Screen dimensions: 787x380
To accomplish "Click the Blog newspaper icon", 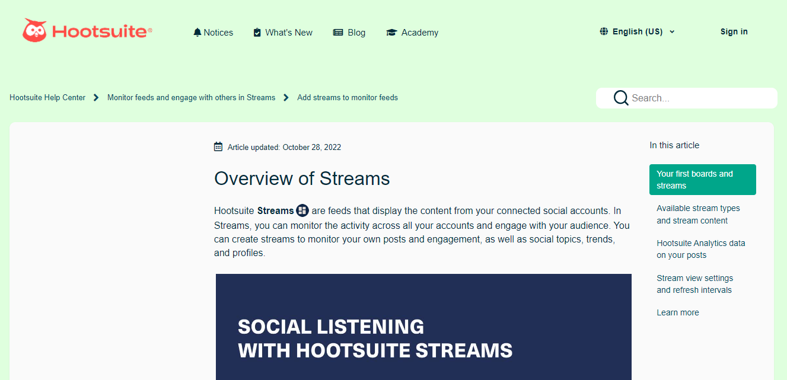I will click(338, 33).
